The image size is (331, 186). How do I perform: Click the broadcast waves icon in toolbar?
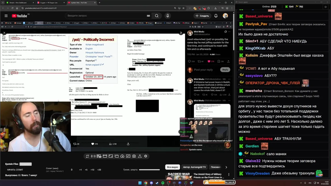[x=93, y=156]
